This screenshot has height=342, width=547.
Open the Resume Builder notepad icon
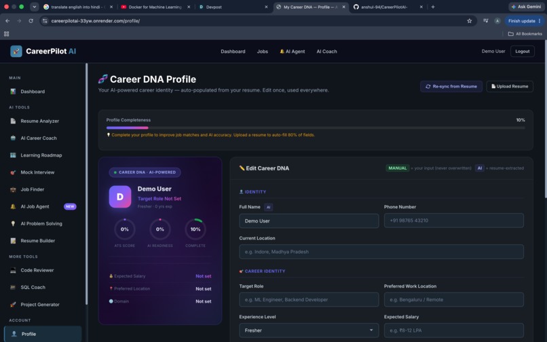tap(13, 241)
